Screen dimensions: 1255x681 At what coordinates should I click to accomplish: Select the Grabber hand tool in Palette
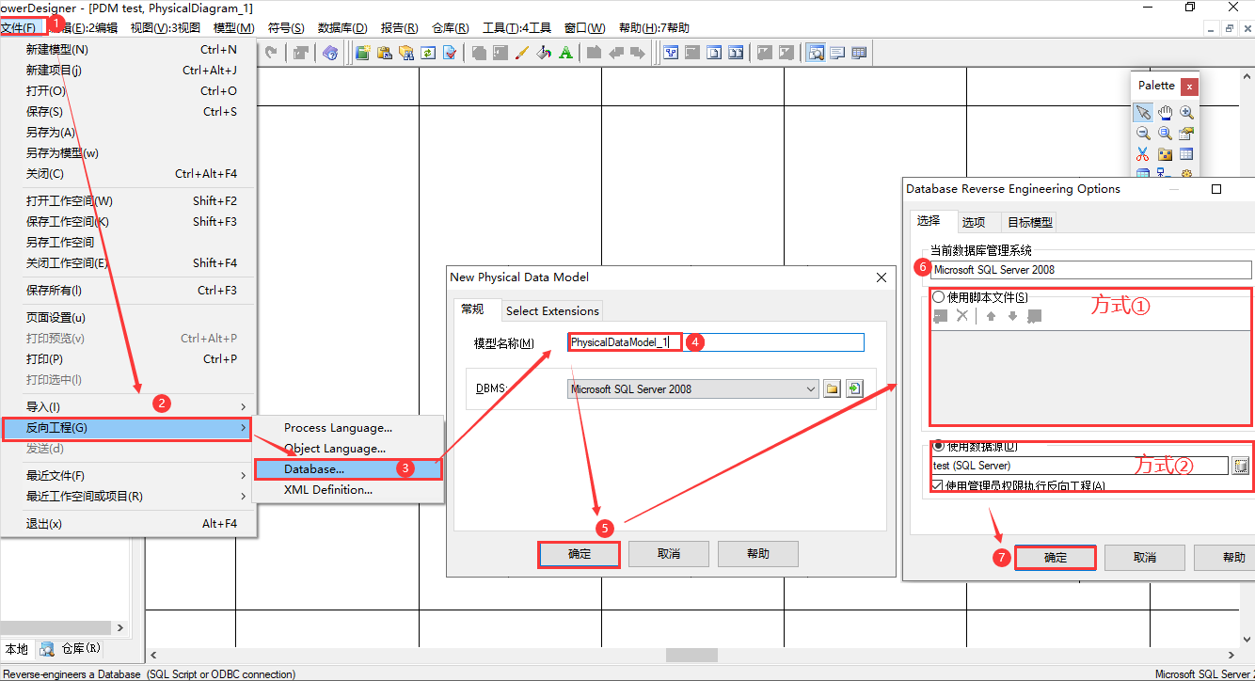(1165, 112)
